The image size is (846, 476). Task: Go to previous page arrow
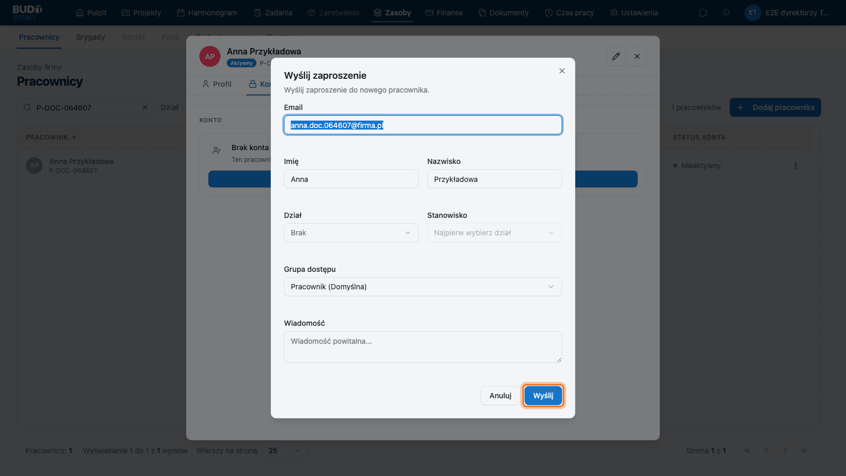(766, 451)
